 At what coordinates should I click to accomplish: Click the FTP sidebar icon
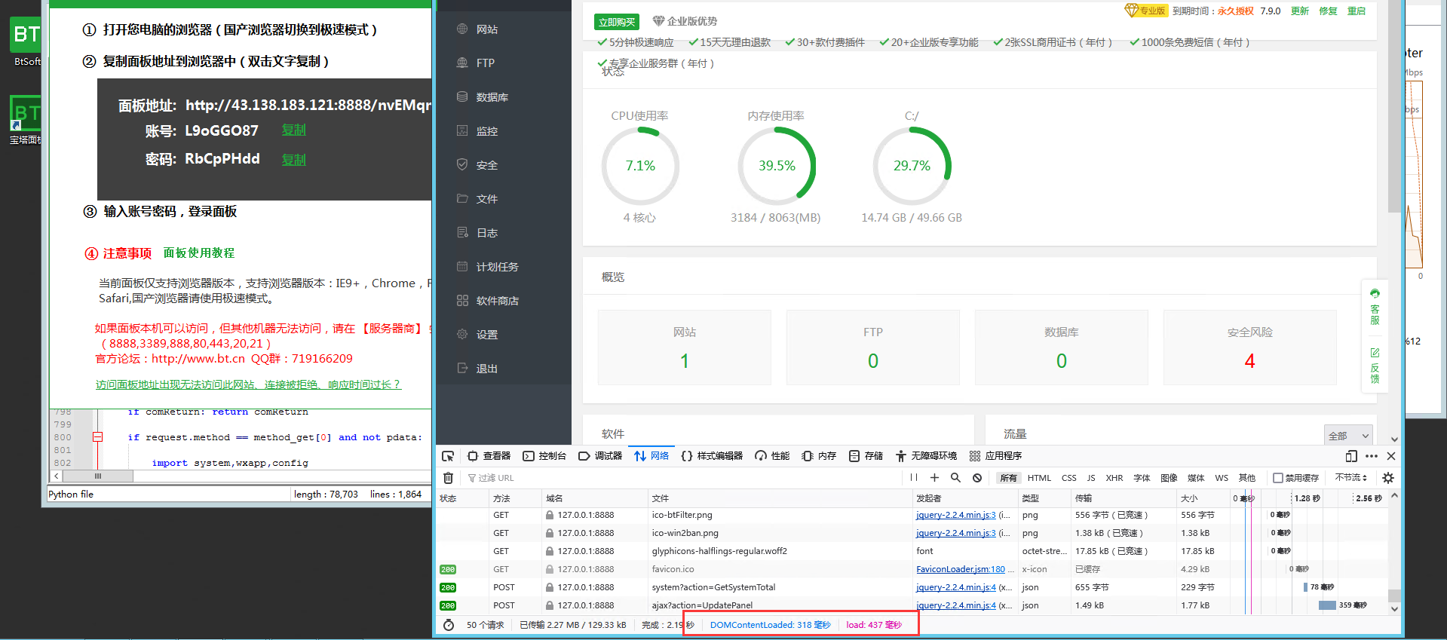462,63
